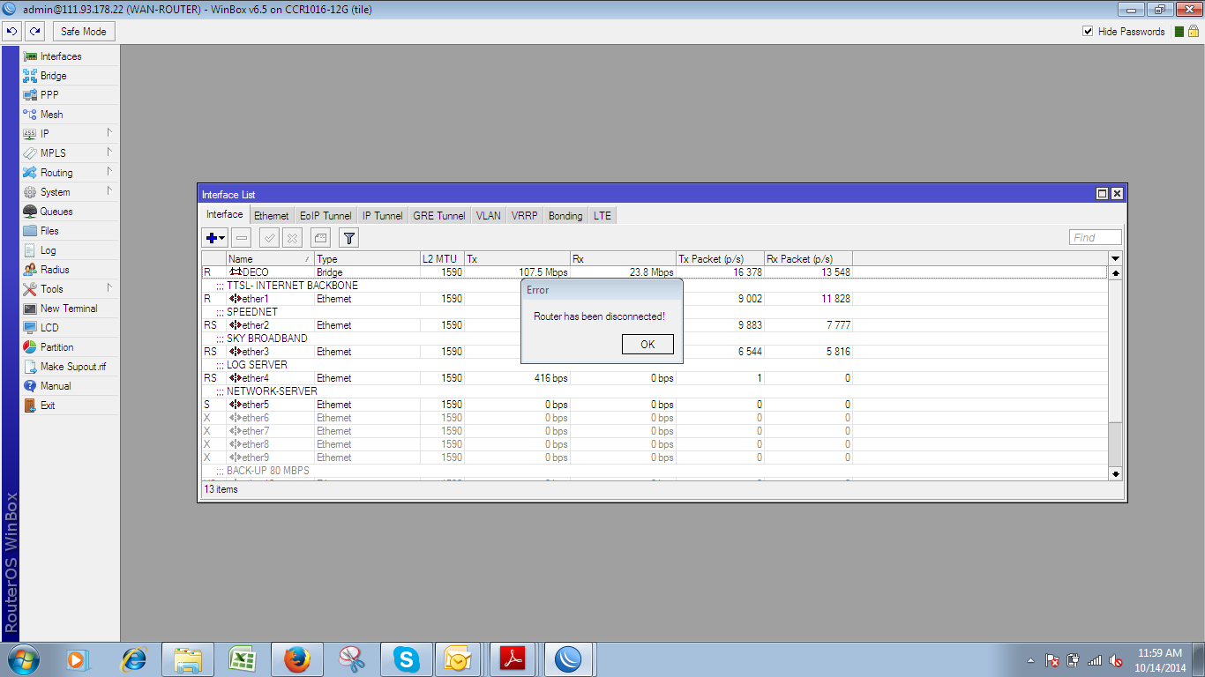The image size is (1205, 677).
Task: Switch to the IP Tunnel tab
Action: tap(383, 215)
